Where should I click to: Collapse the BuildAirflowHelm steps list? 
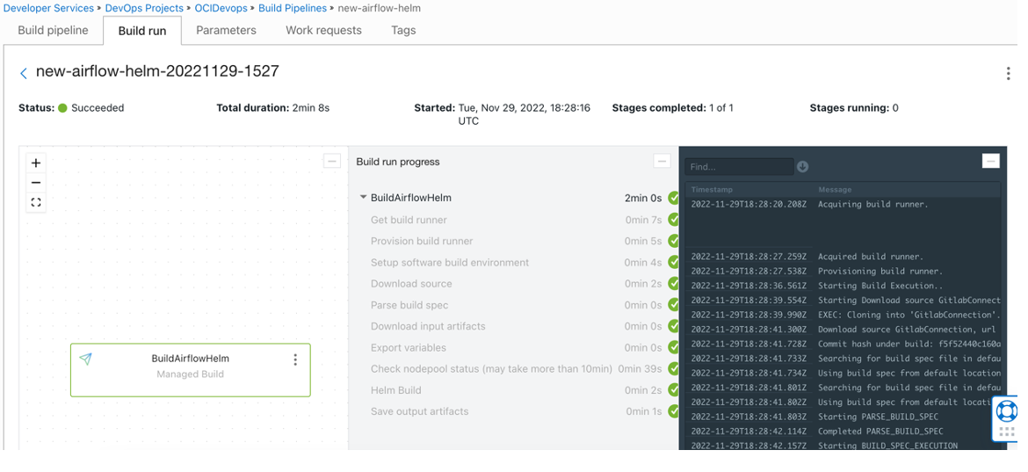point(364,198)
